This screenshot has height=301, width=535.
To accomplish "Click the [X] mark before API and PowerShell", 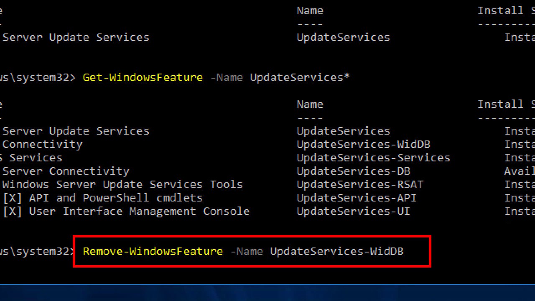I will pyautogui.click(x=13, y=198).
